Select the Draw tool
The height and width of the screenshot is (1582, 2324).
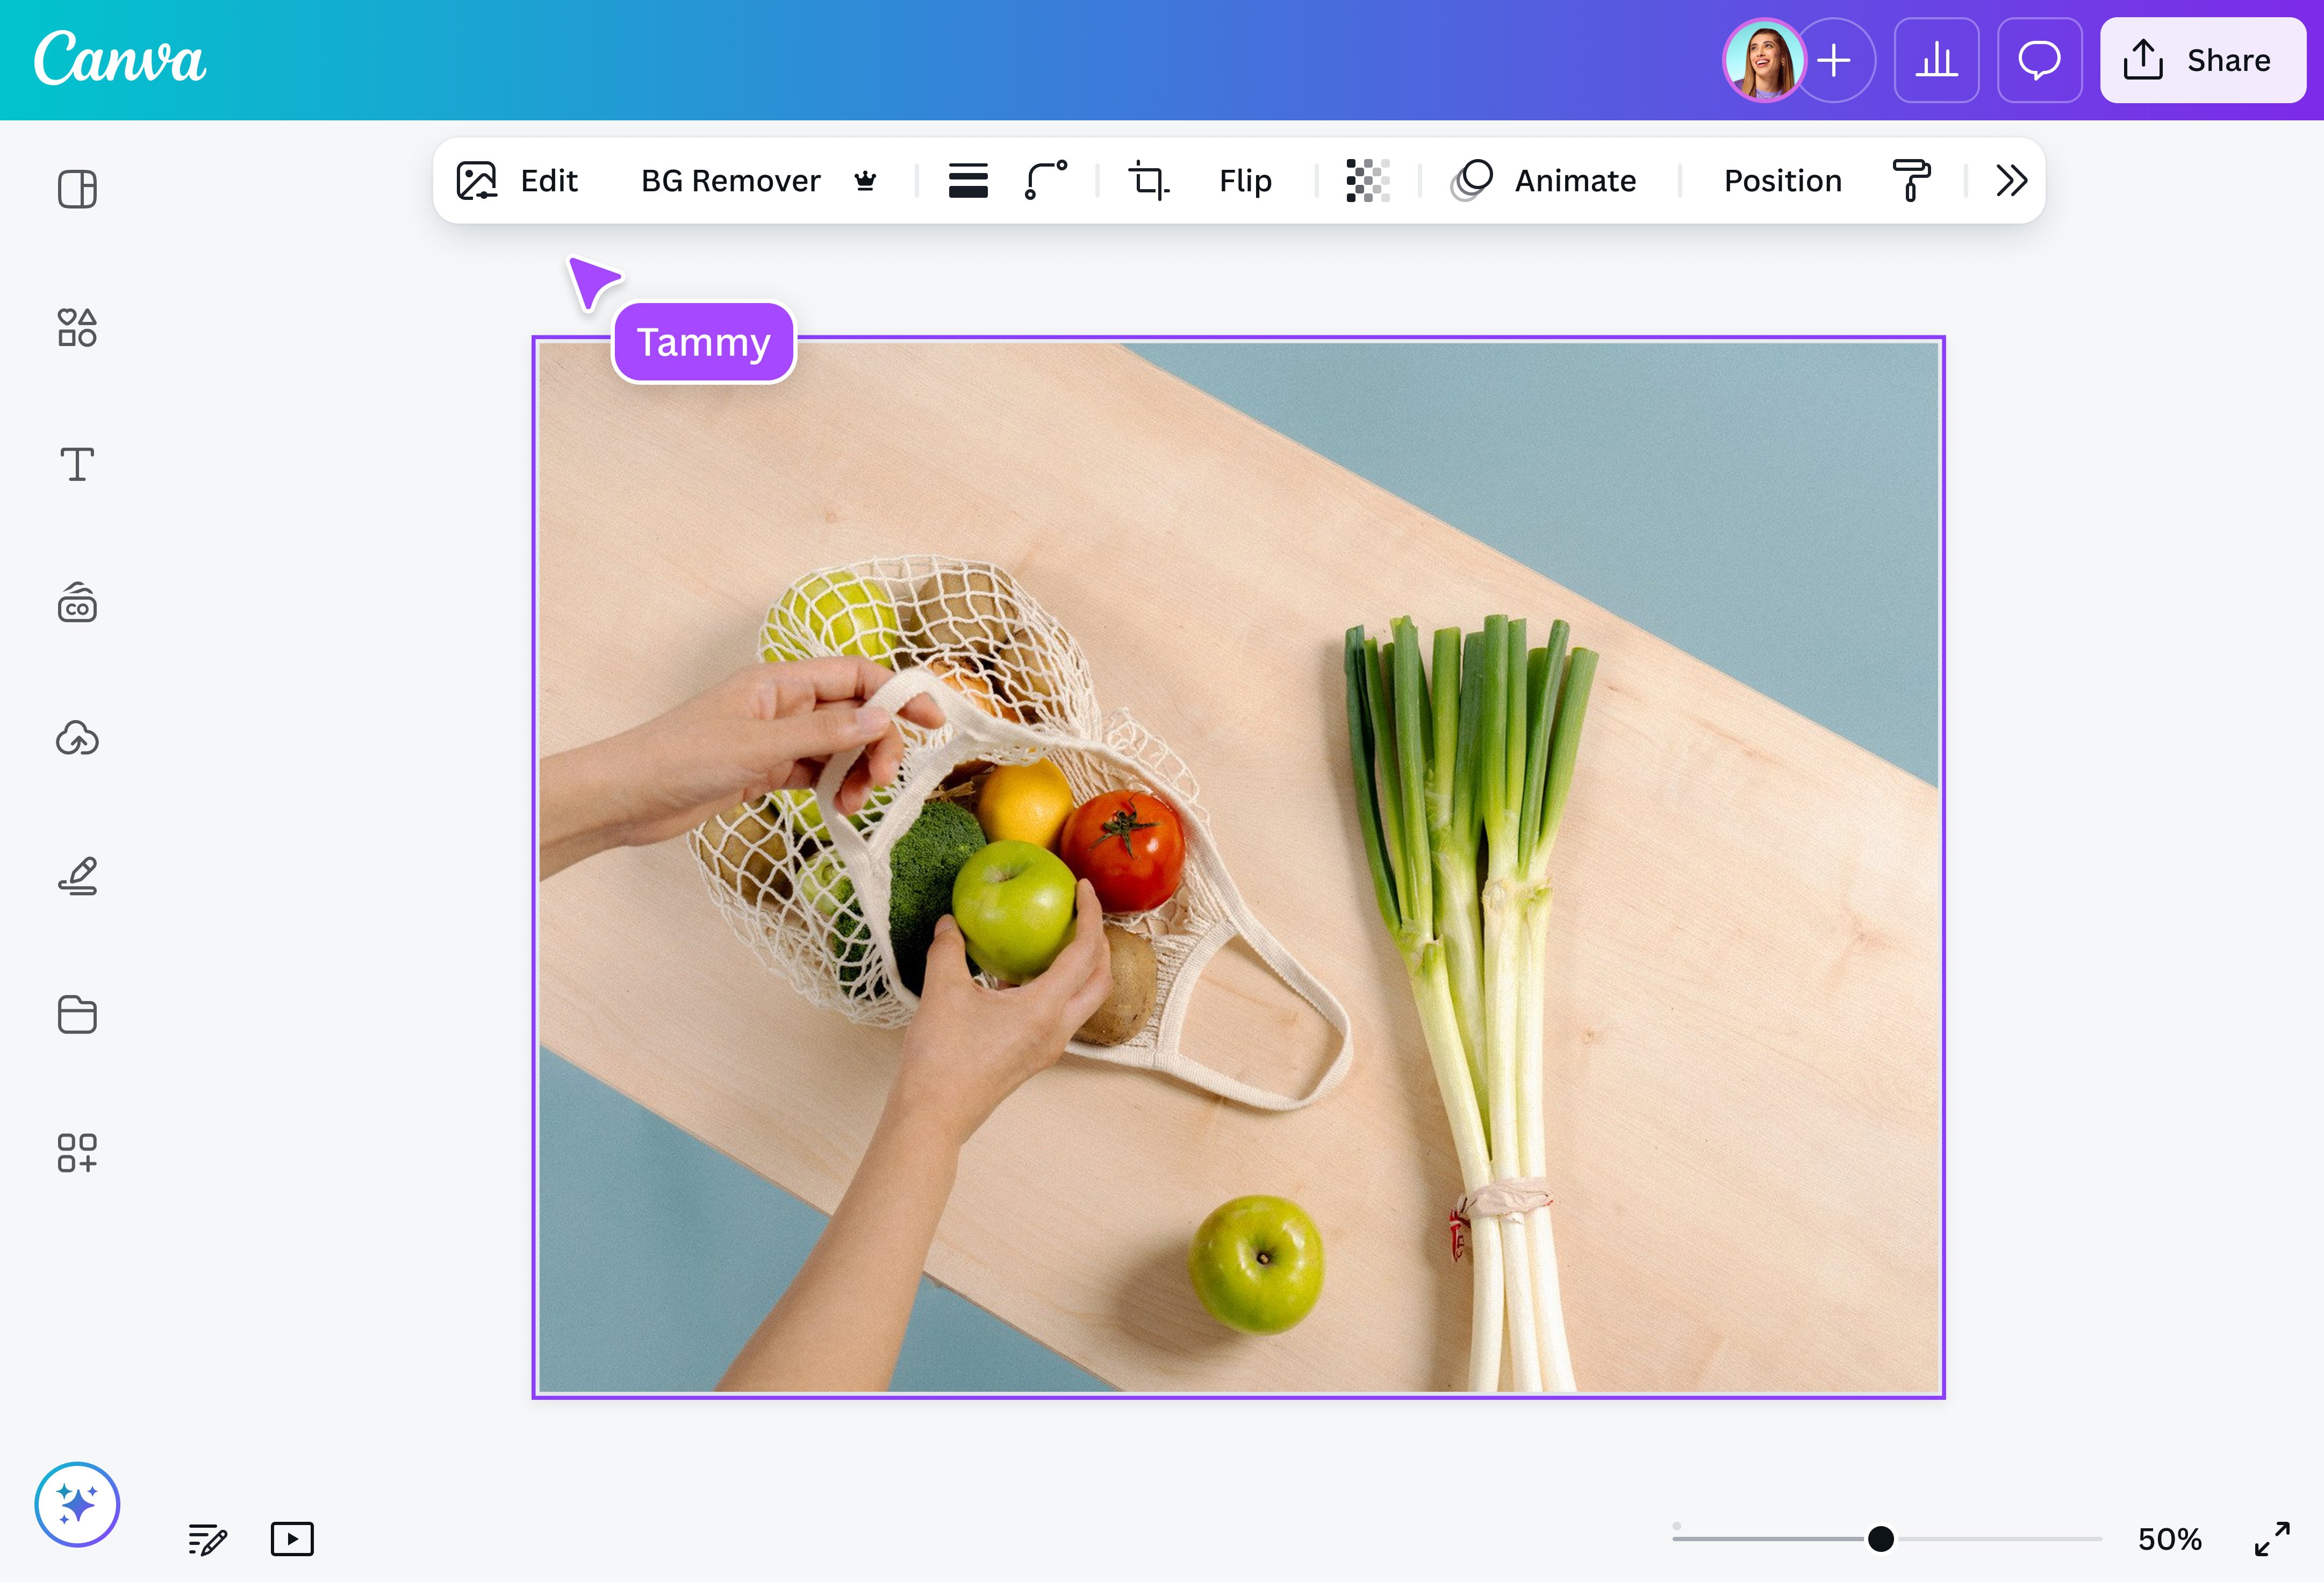click(x=77, y=876)
